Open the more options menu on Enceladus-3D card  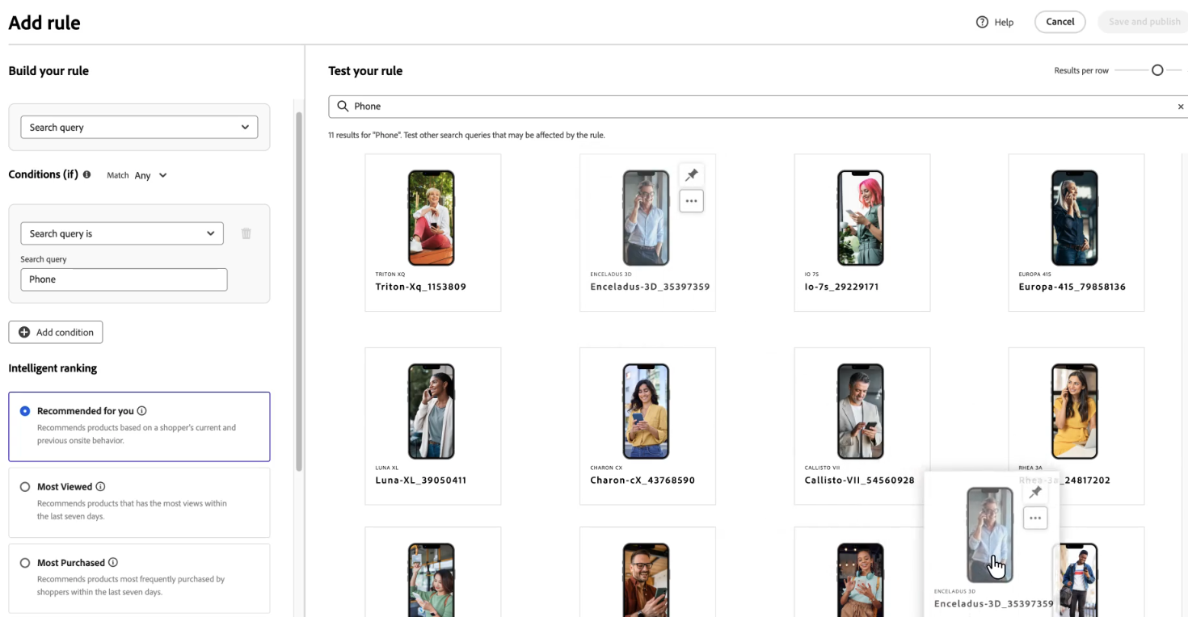691,200
